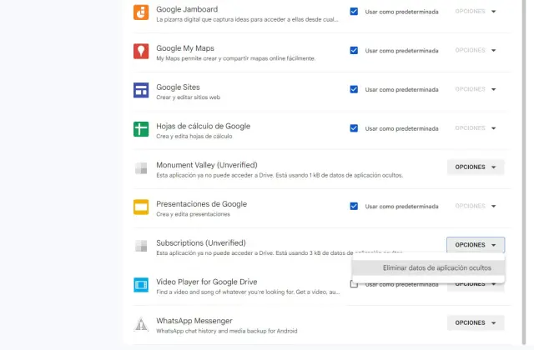This screenshot has width=534, height=350.
Task: Click the Presentaciones de Google icon
Action: (x=141, y=207)
